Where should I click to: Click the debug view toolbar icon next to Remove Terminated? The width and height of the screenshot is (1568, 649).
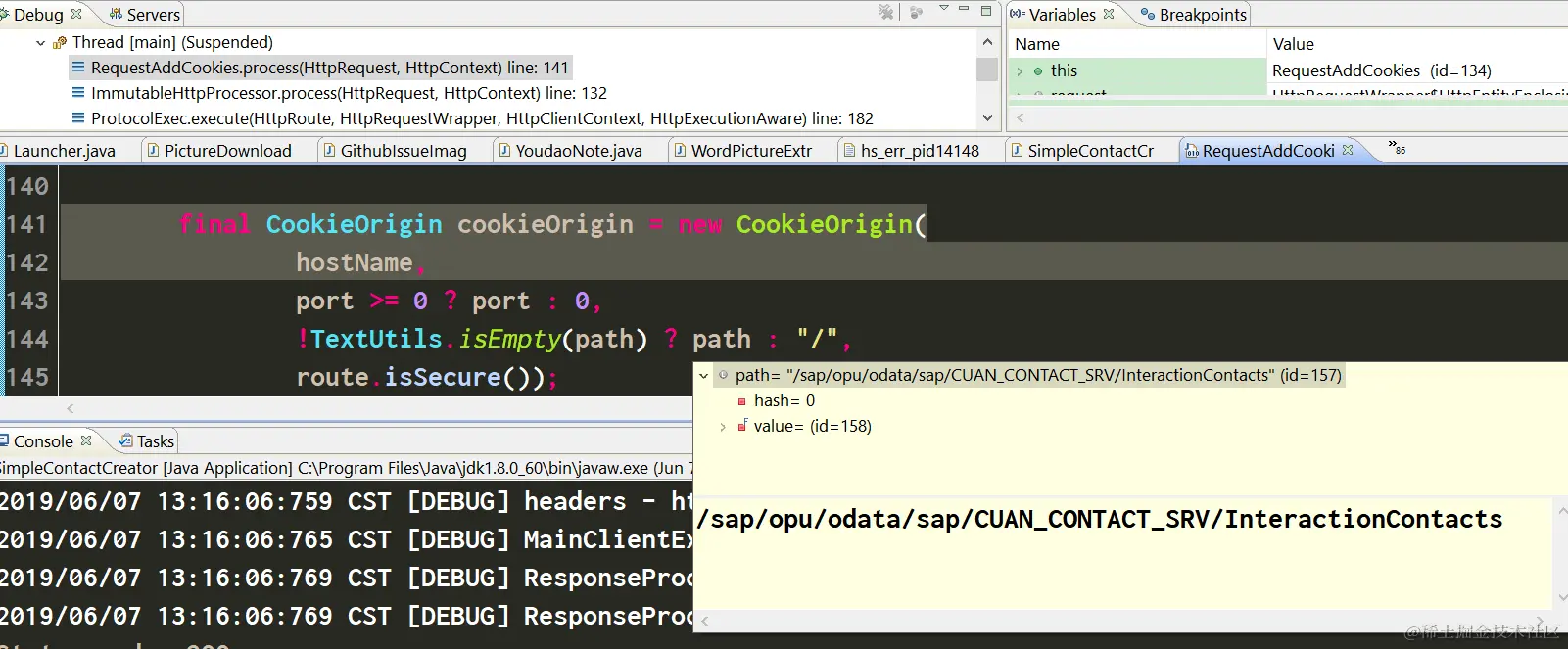[917, 13]
